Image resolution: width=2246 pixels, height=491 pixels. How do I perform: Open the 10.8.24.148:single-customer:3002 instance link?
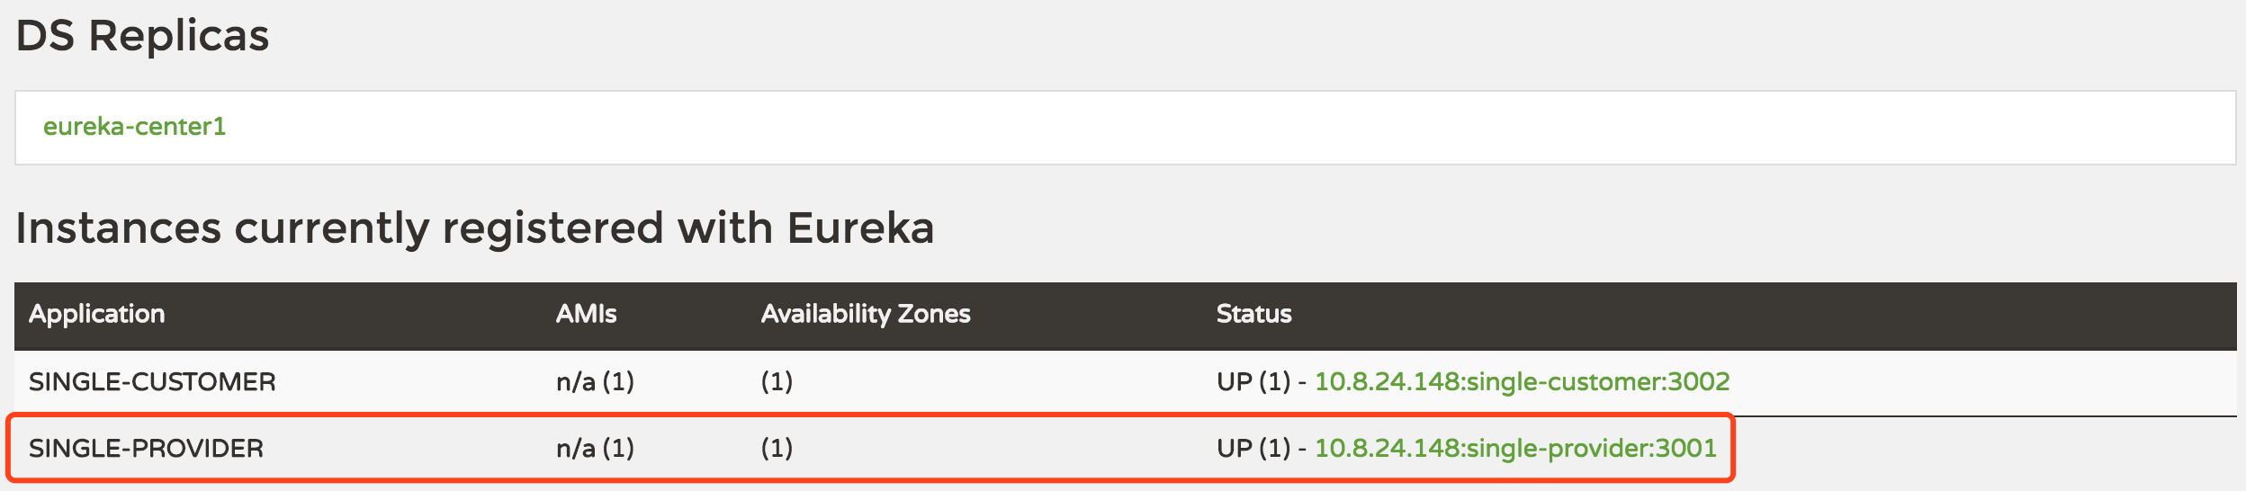point(1522,382)
